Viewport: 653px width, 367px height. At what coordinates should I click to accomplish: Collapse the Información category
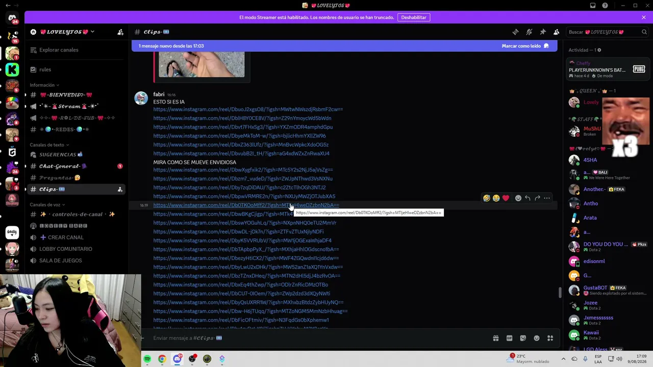(x=44, y=85)
